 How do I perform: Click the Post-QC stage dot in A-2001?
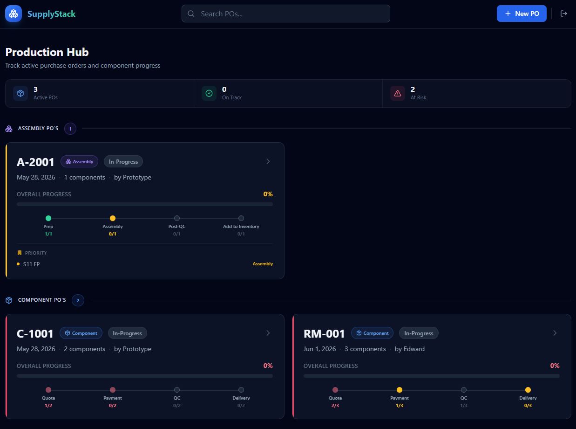click(177, 218)
